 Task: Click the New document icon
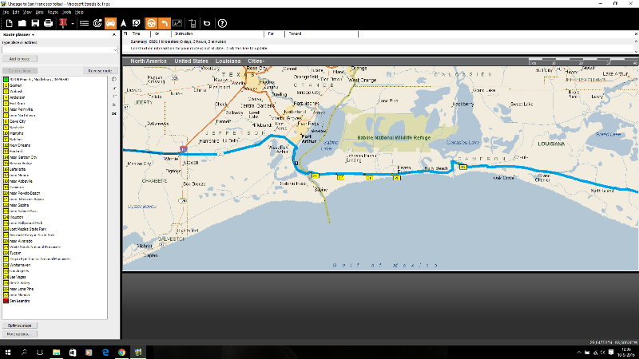click(x=8, y=23)
